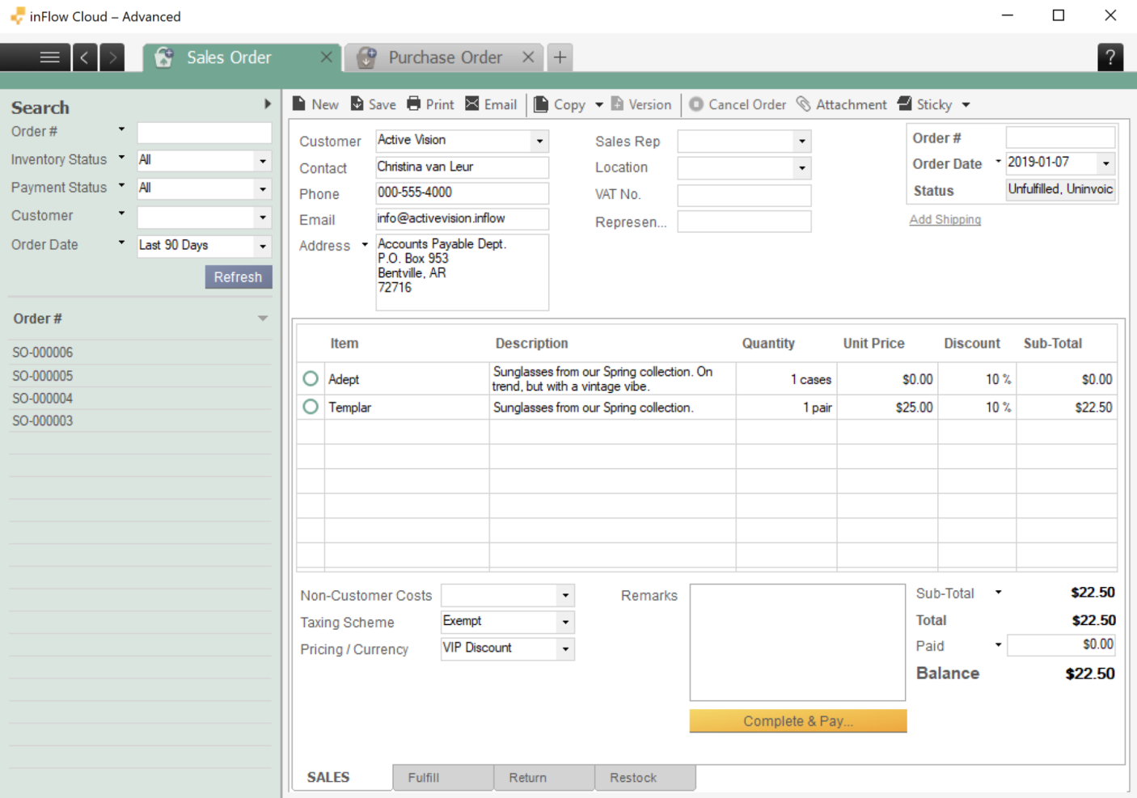Click Complete & Pay button
Screen dimensions: 1137x798
point(798,721)
